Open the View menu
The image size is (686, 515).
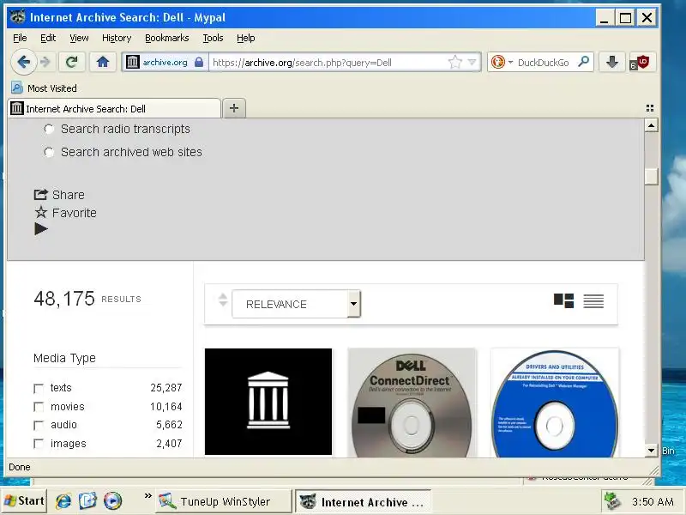[x=79, y=38]
